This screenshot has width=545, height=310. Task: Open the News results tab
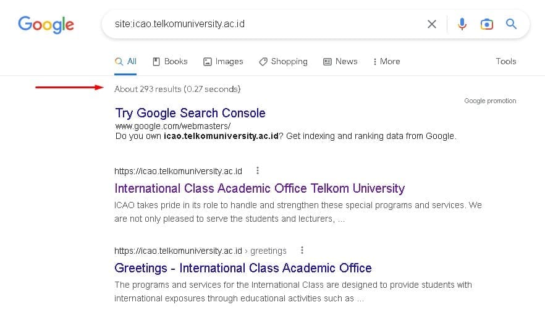(x=340, y=62)
